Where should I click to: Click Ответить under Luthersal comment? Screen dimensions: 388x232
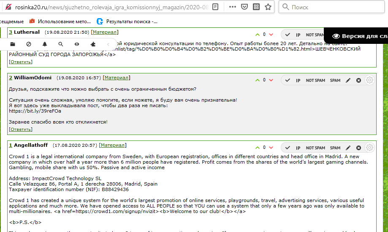pyautogui.click(x=21, y=62)
